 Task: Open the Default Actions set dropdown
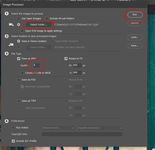click(x=58, y=128)
